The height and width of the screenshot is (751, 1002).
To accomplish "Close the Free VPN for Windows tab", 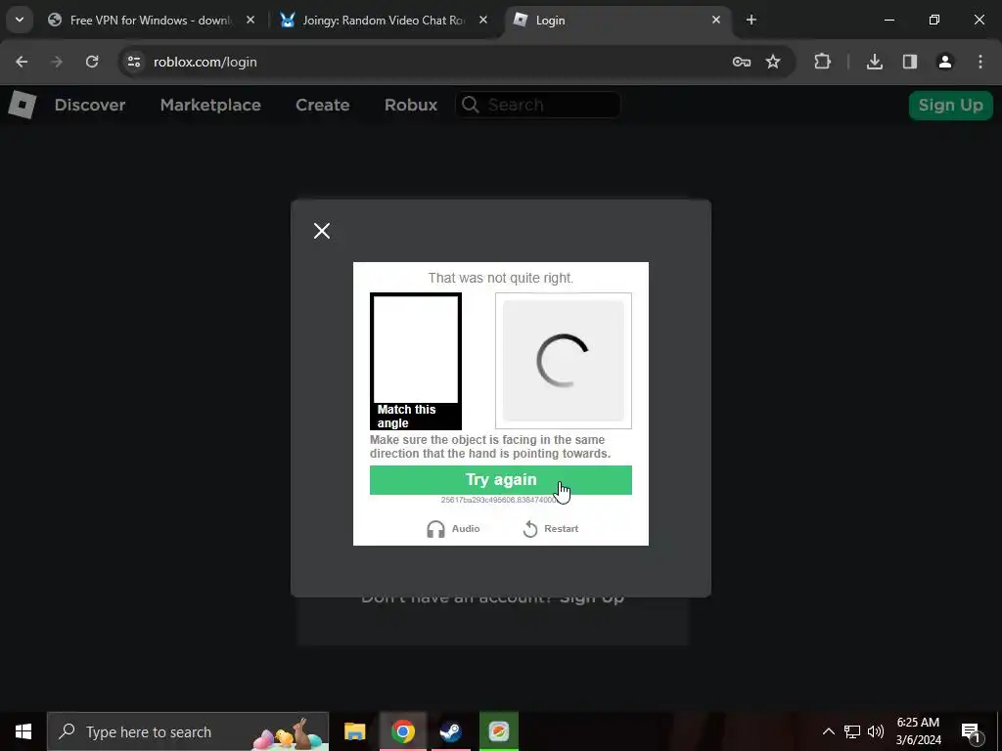I will click(x=250, y=21).
